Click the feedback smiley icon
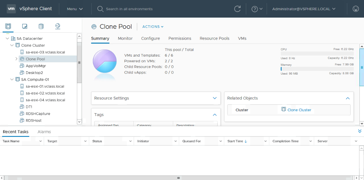 click(x=356, y=9)
